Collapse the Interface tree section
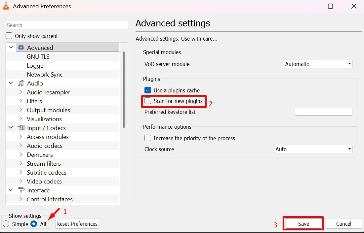This screenshot has height=233, width=364. [11, 190]
